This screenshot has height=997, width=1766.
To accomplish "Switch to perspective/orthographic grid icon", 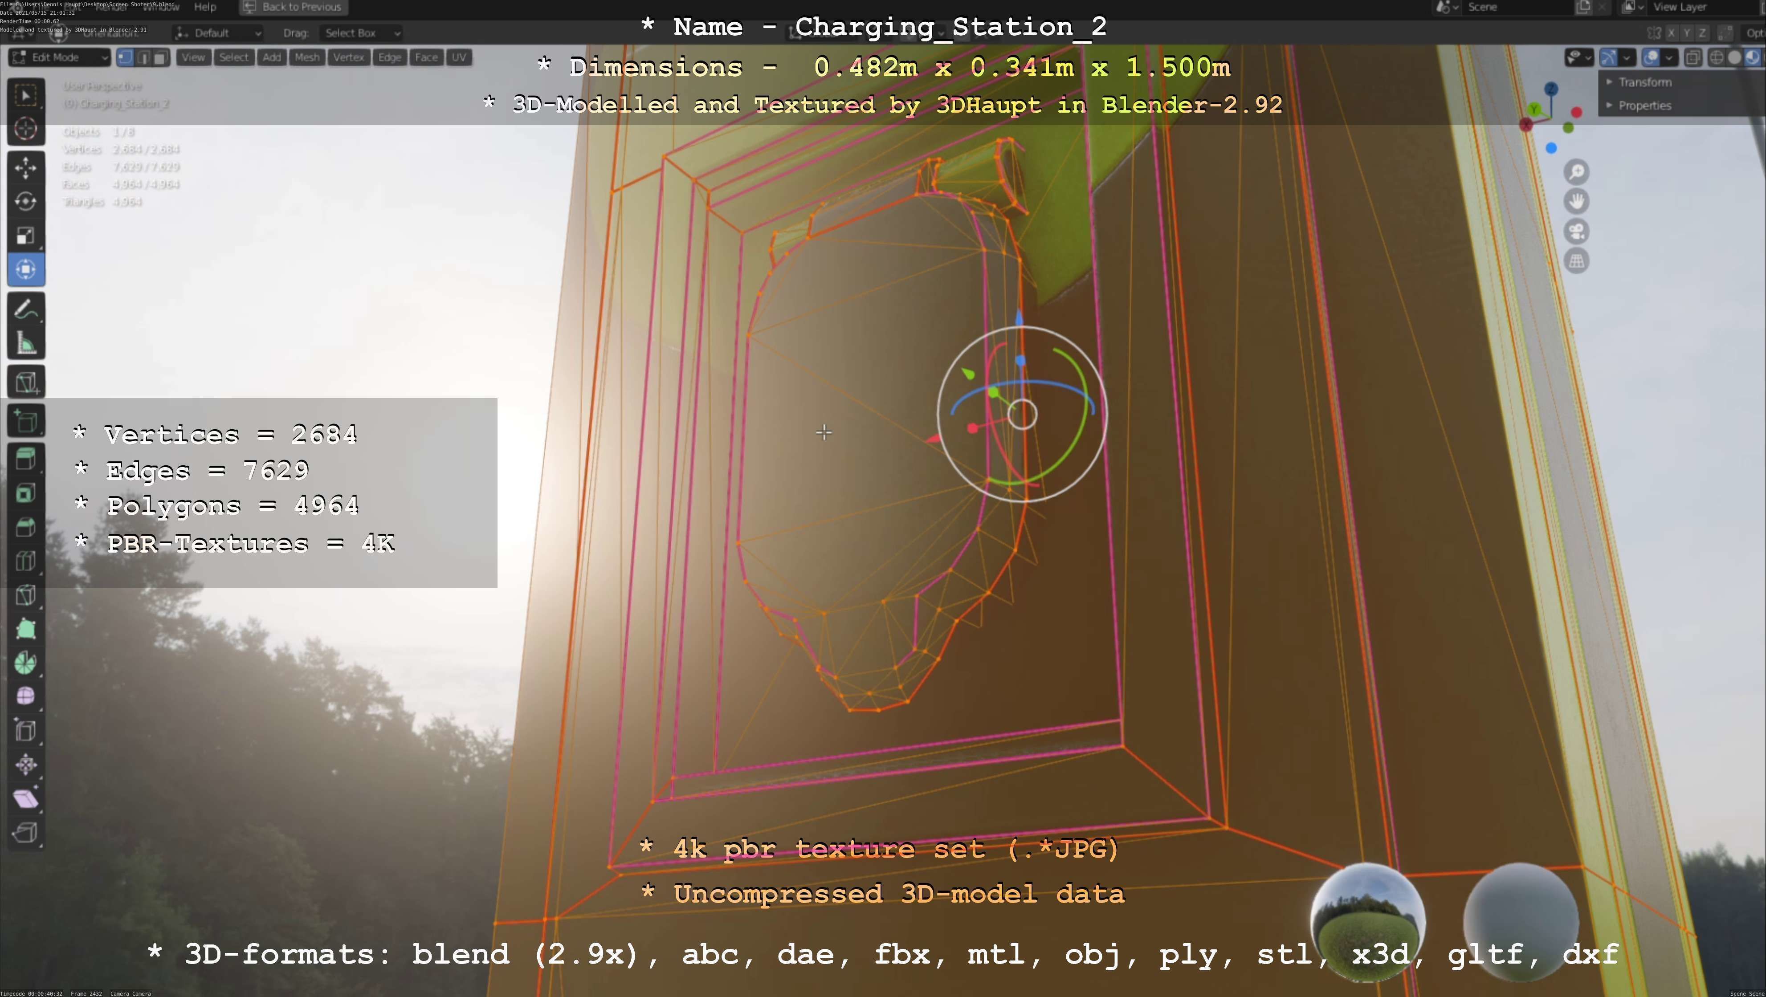I will (x=1576, y=261).
